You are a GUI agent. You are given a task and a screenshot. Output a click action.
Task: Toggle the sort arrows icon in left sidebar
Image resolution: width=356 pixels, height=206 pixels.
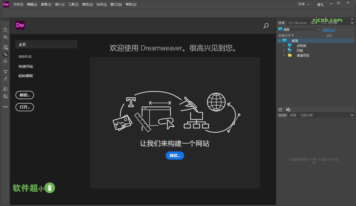[x=5, y=37]
